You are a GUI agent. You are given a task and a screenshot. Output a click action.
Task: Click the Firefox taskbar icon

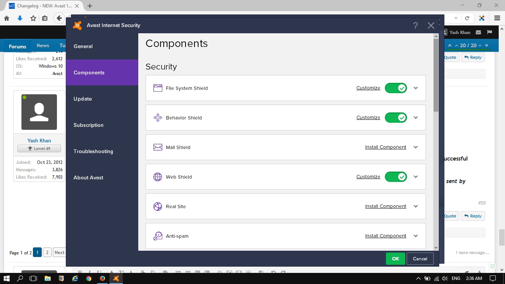click(102, 278)
